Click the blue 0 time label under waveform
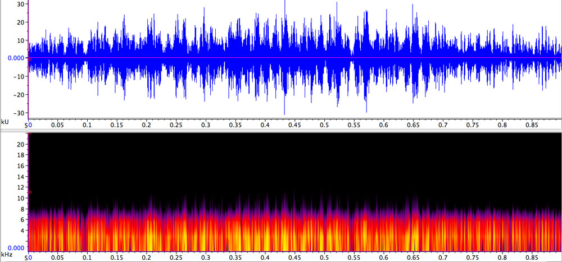The width and height of the screenshot is (562, 262). pyautogui.click(x=30, y=125)
